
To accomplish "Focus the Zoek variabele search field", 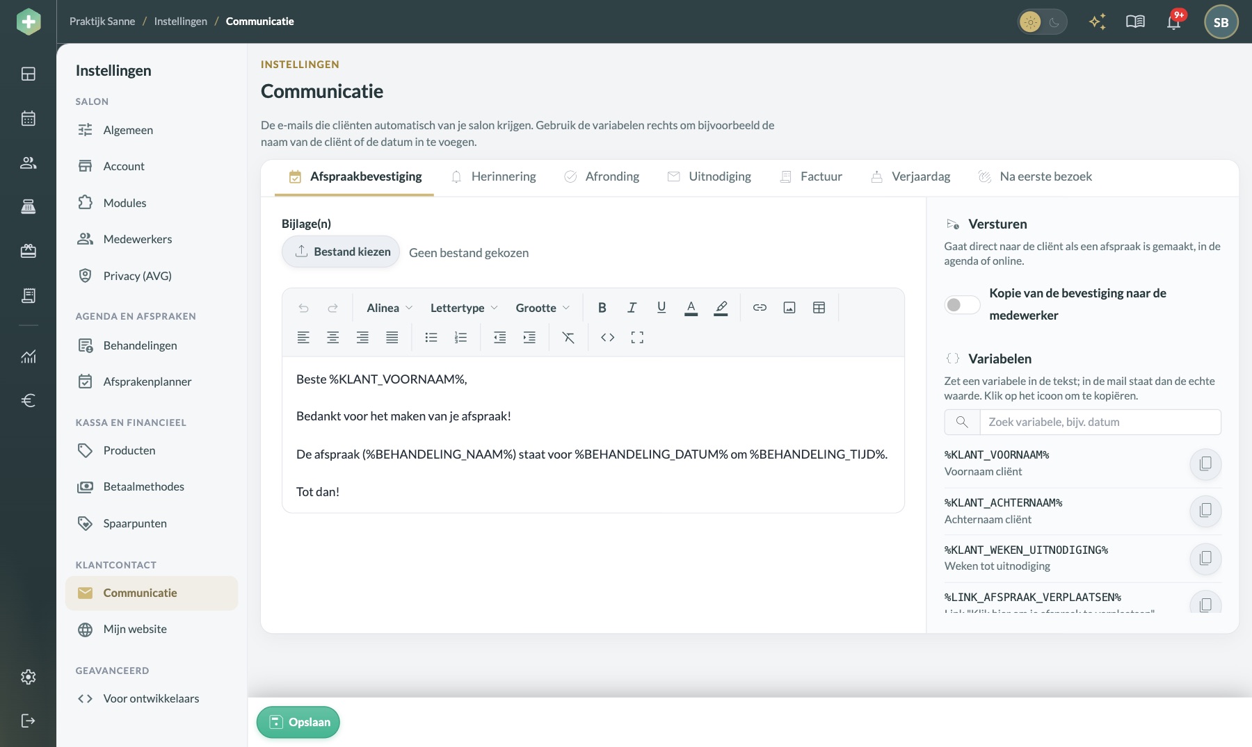I will (1100, 422).
